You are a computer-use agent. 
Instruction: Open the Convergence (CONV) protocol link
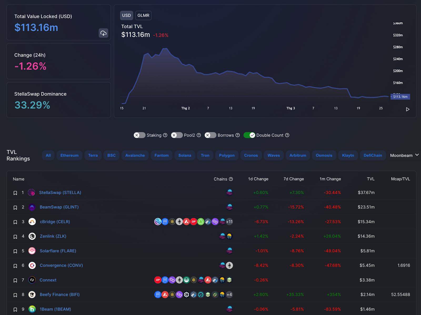coord(61,265)
